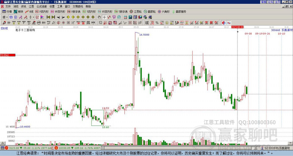Viewport: 293px width, 156px height.
Task: Click the 300446 乐凯新材 stock label
Action: pyautogui.click(x=282, y=30)
